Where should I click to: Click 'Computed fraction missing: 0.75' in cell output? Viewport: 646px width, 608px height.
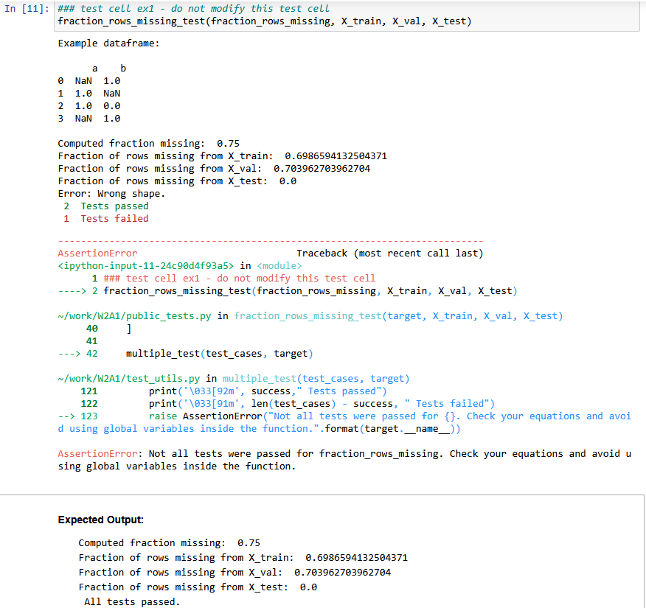pos(148,143)
